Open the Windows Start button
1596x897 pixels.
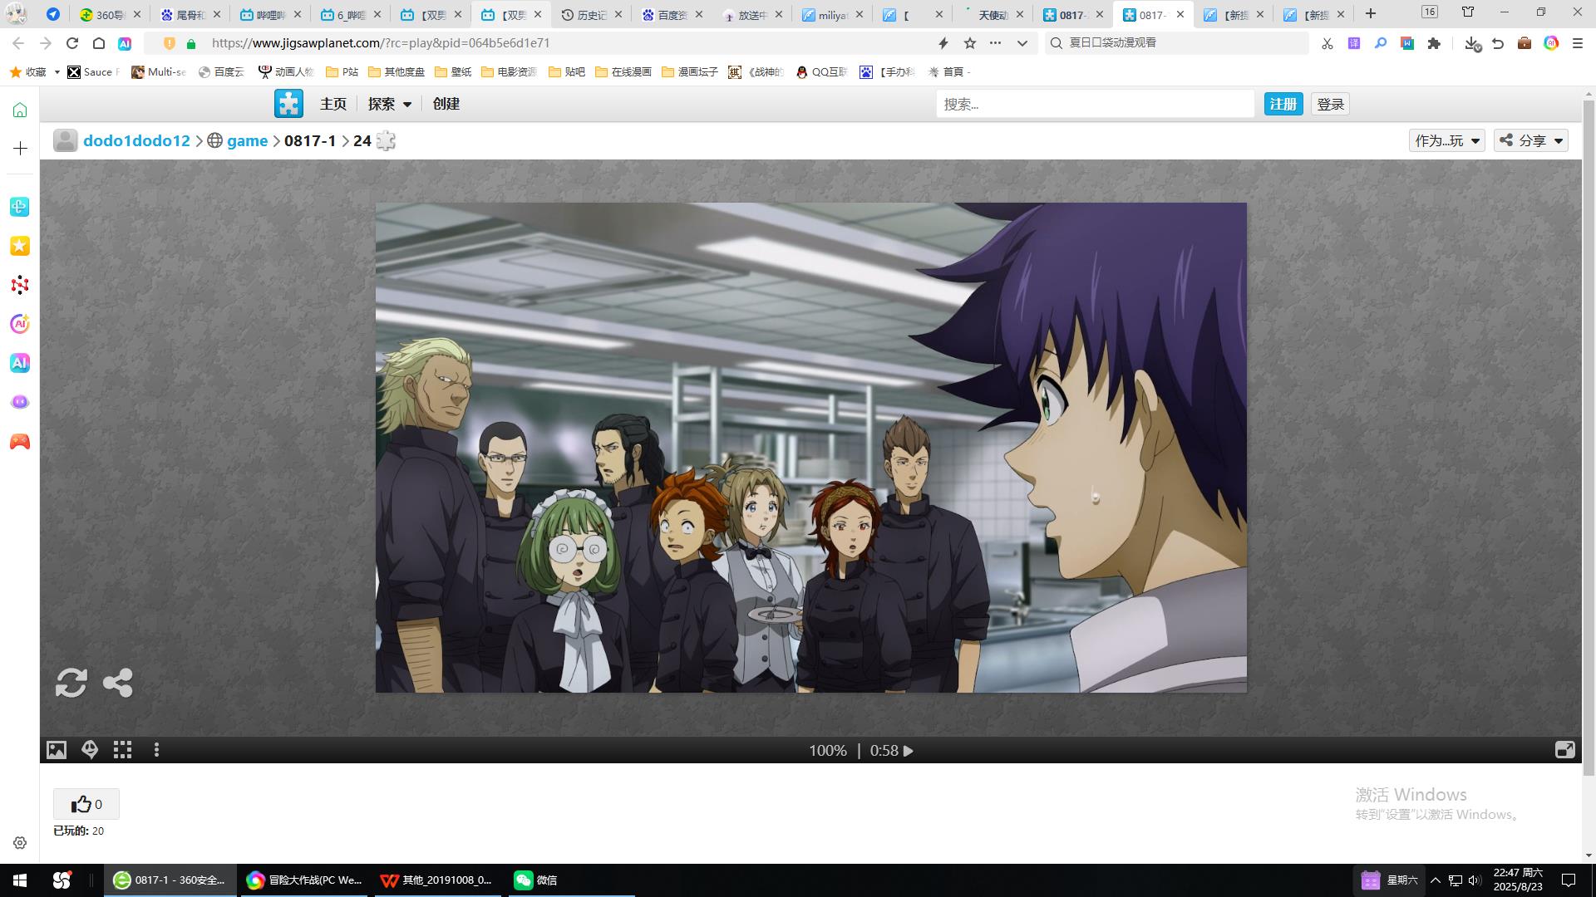coord(20,880)
